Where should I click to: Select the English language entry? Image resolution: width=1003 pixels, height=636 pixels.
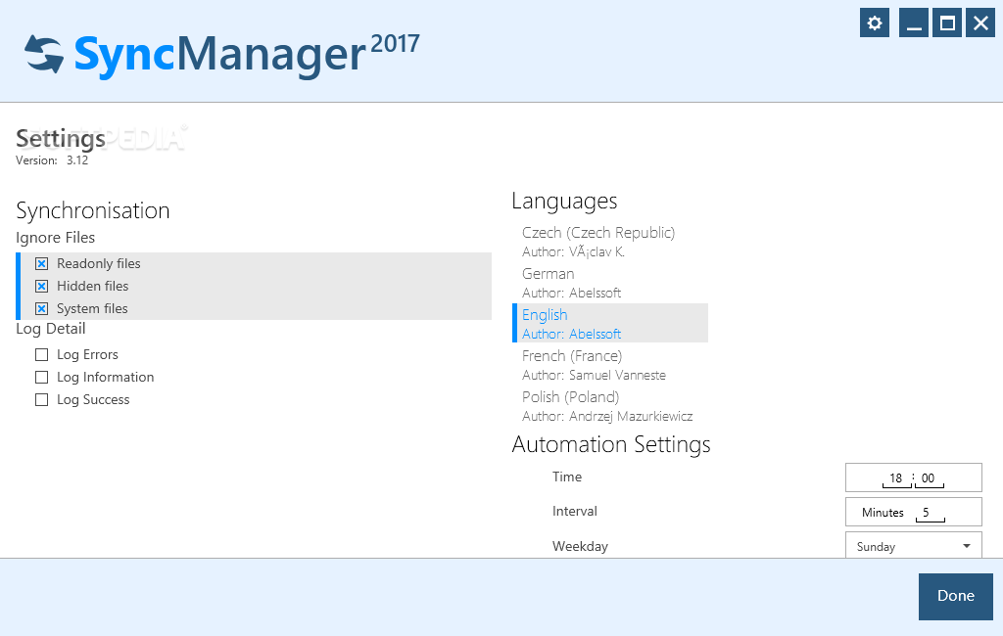(x=610, y=324)
